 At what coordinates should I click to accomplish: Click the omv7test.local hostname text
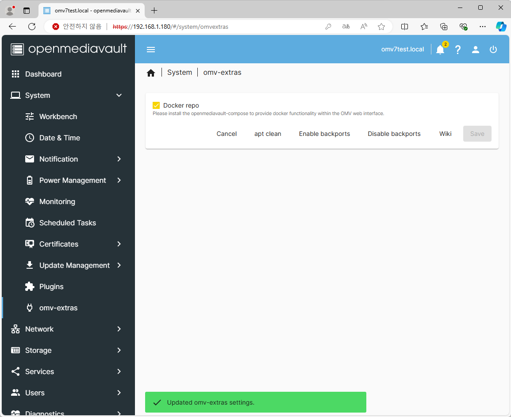[403, 49]
